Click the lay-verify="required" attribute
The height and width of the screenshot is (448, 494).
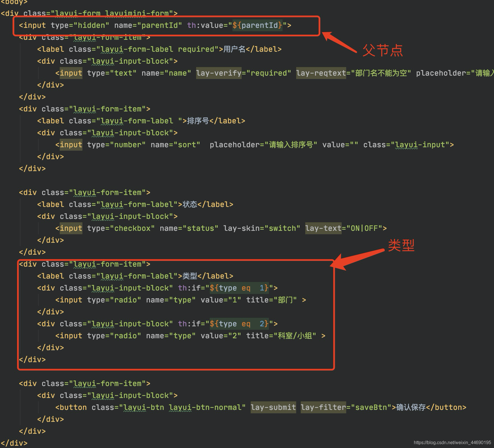click(244, 73)
